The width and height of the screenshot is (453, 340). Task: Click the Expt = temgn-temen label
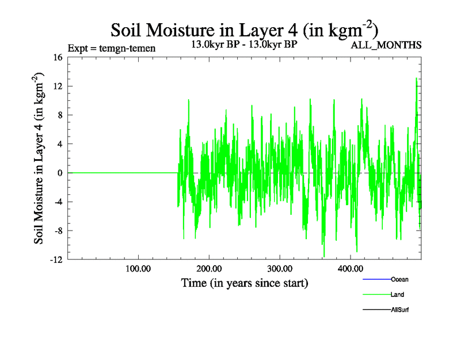click(x=112, y=48)
